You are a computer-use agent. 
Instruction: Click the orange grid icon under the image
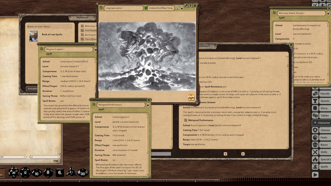(191, 97)
